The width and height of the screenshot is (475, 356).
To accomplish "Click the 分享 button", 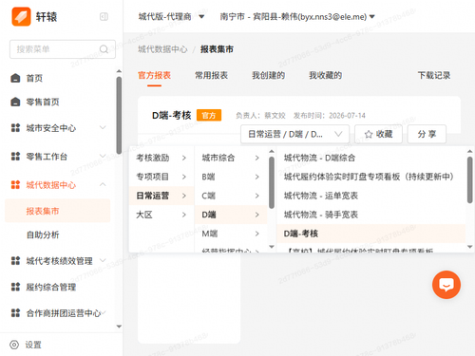I will click(x=427, y=134).
